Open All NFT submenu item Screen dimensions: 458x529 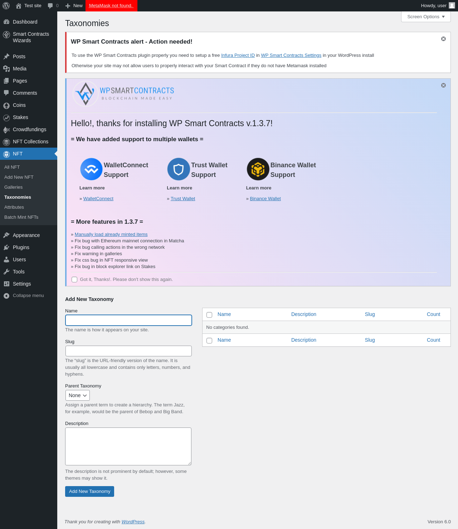click(x=12, y=167)
